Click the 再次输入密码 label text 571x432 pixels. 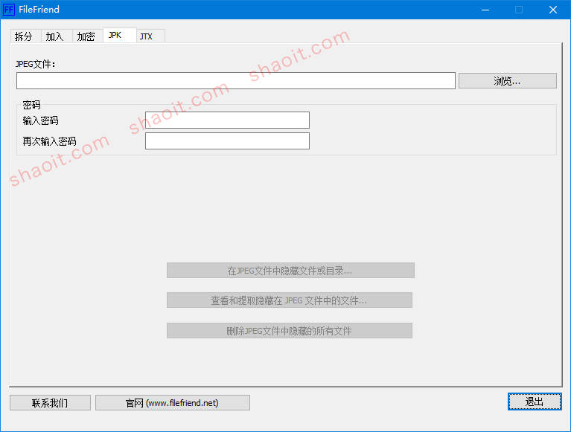click(x=50, y=141)
